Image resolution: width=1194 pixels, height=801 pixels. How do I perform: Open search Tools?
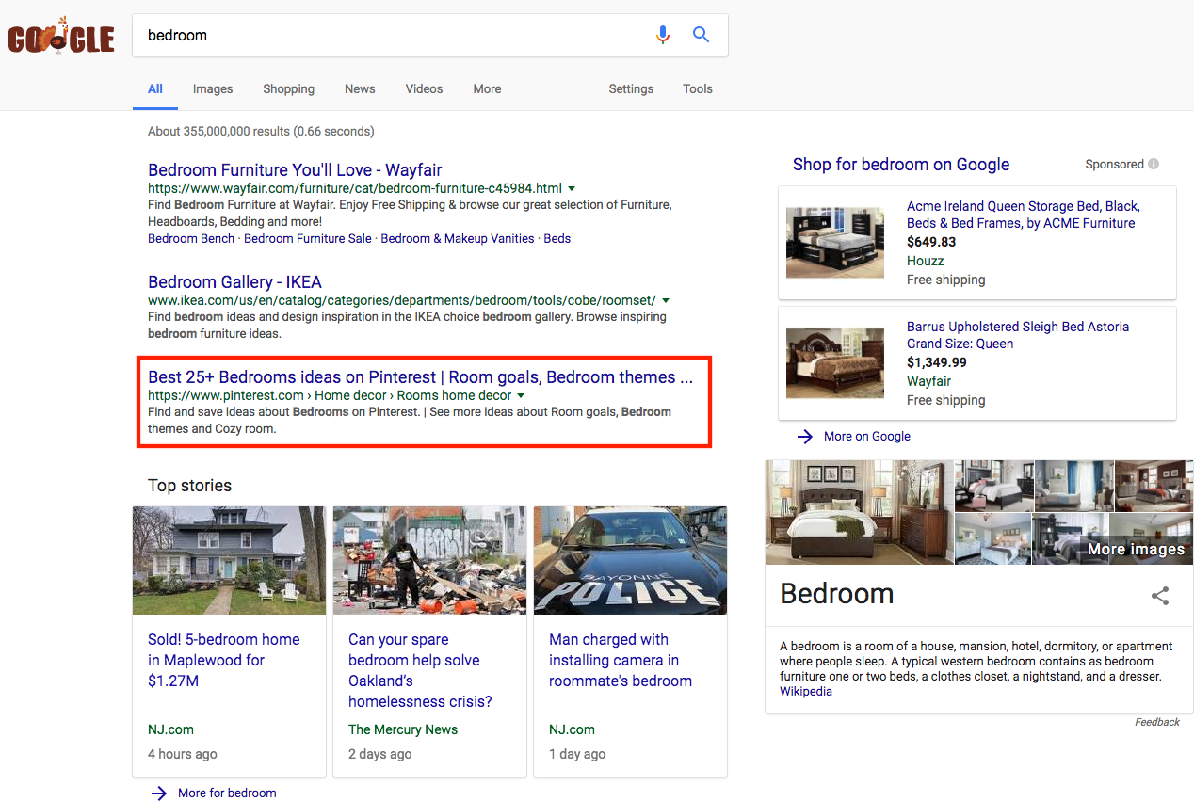pyautogui.click(x=698, y=88)
